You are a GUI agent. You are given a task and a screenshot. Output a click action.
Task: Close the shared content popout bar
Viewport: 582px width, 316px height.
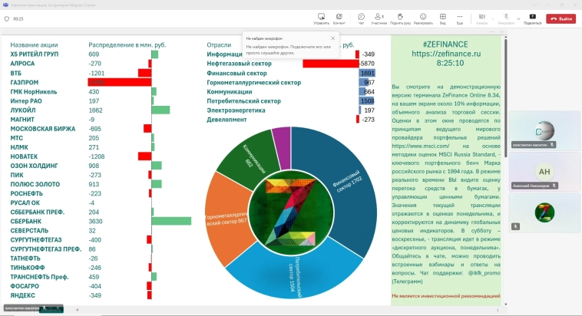coord(502,32)
